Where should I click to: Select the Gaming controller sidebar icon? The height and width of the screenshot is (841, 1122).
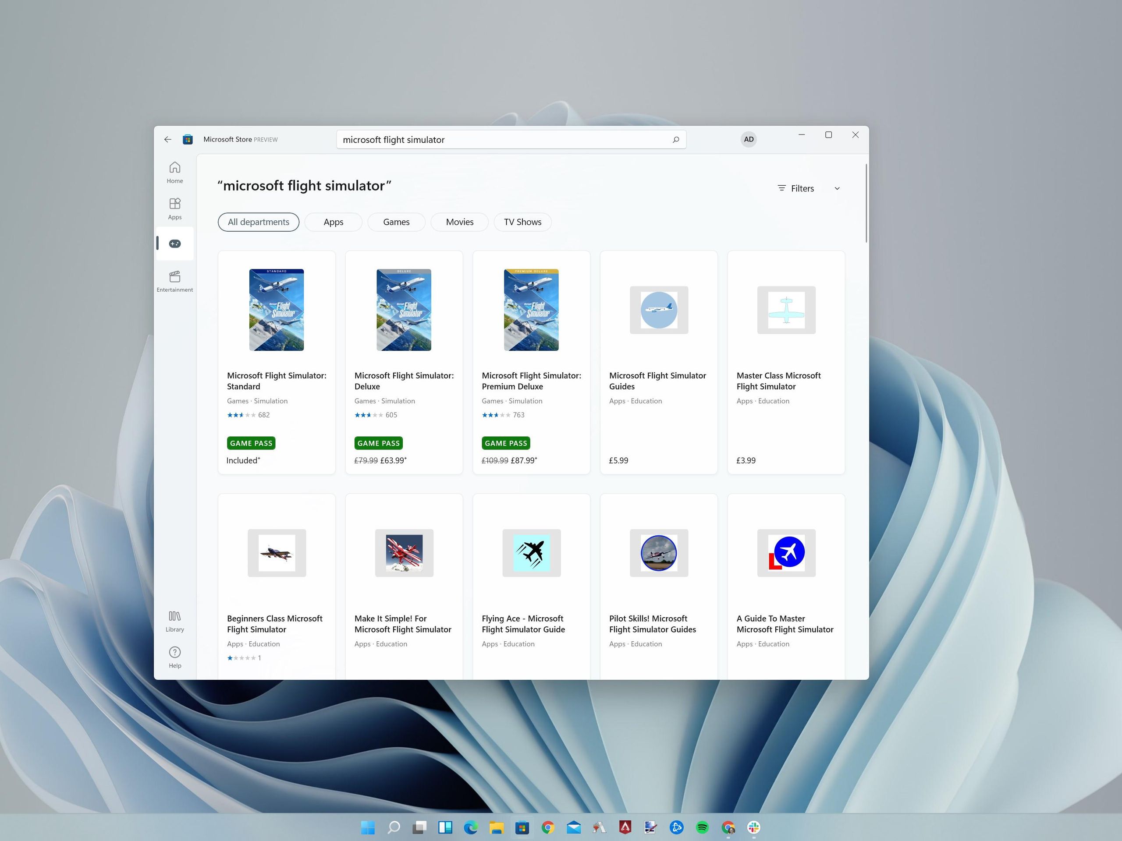point(174,244)
